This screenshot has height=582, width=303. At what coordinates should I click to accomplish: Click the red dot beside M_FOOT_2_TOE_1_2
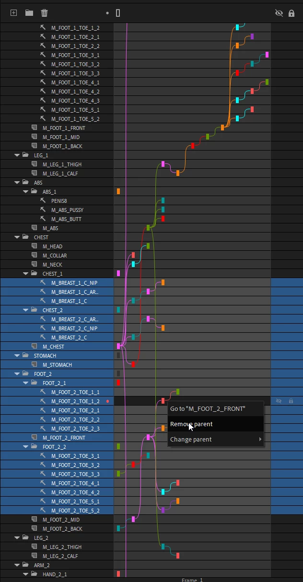[x=107, y=401]
